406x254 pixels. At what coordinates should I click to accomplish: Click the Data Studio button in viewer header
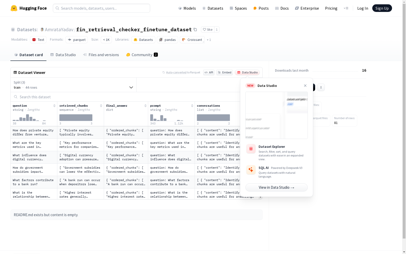pos(247,72)
